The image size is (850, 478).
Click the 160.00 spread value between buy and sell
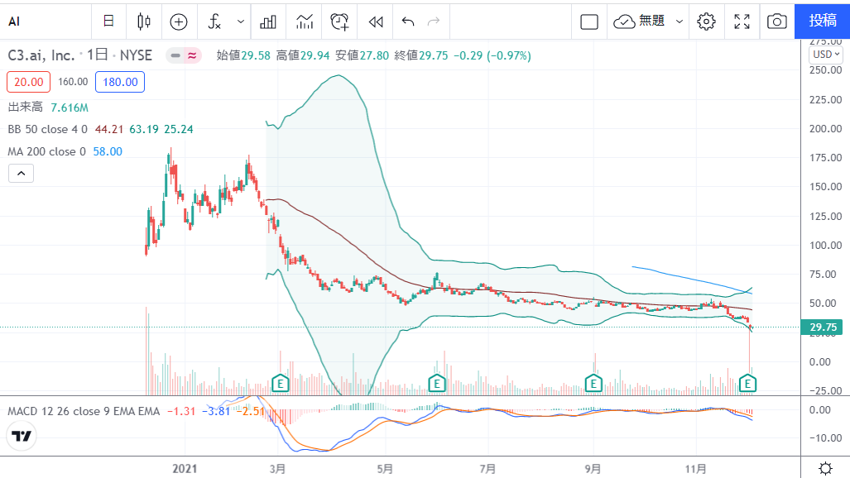tap(73, 82)
